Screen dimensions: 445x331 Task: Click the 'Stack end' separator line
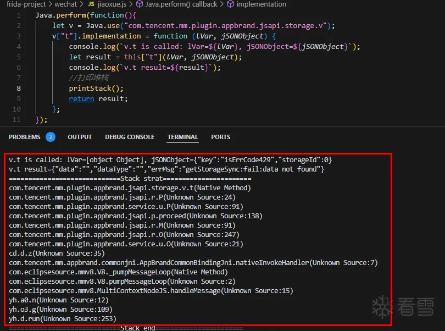pos(126,328)
